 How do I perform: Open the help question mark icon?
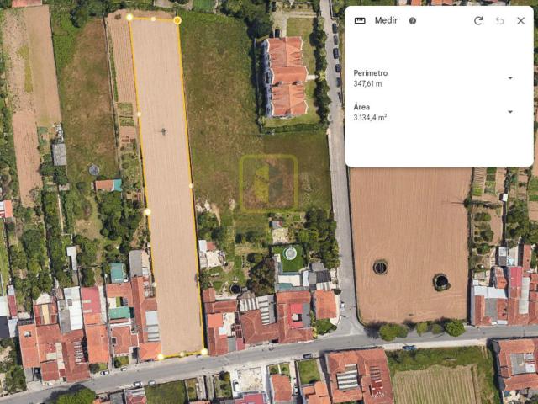(413, 20)
